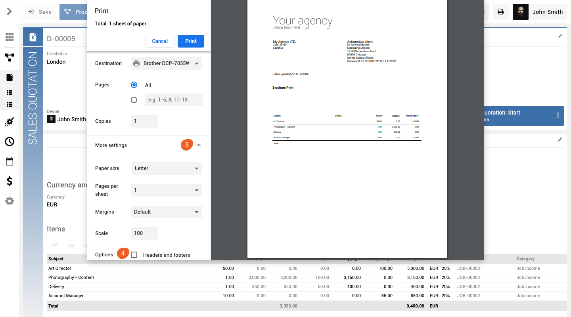Expand the left navigation sidebar chevron
The height and width of the screenshot is (317, 571).
(10, 11)
